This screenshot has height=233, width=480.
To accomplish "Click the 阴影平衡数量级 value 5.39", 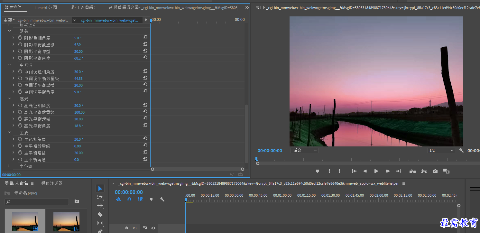I will coord(78,45).
